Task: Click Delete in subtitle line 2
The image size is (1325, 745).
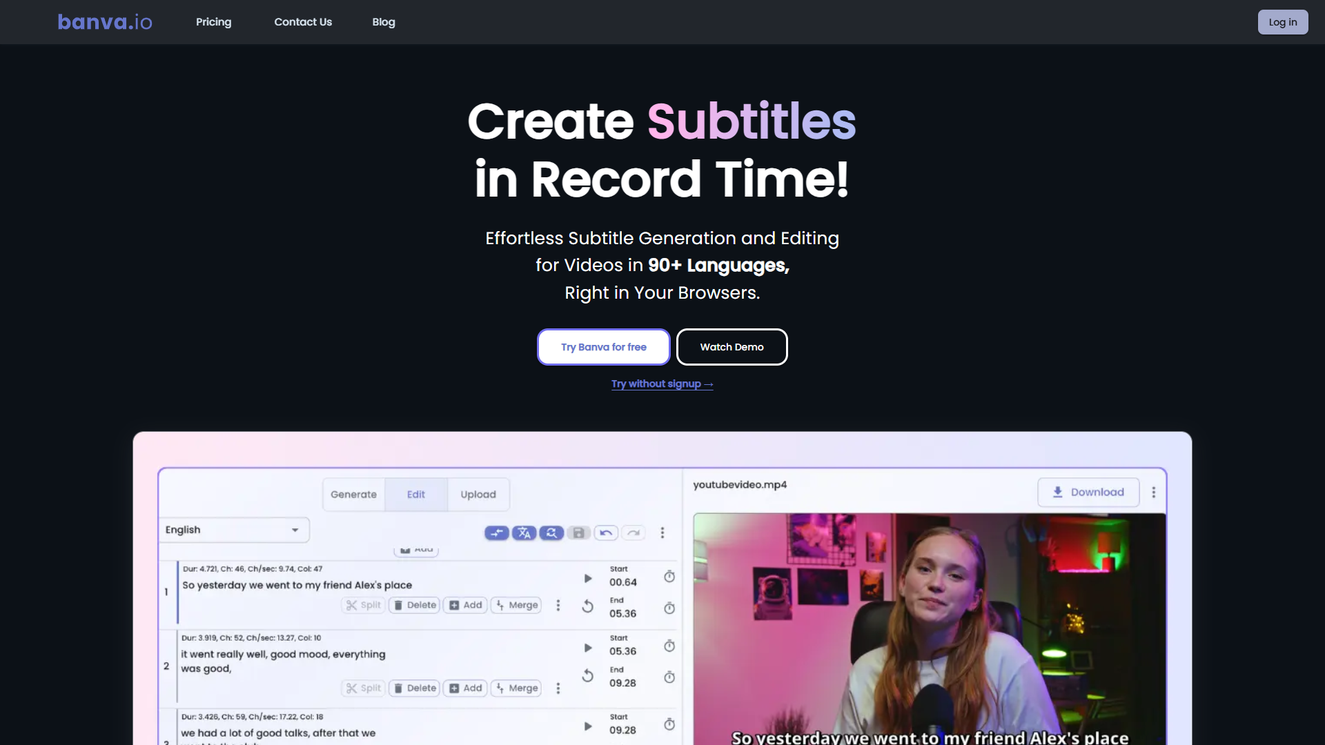Action: point(415,688)
